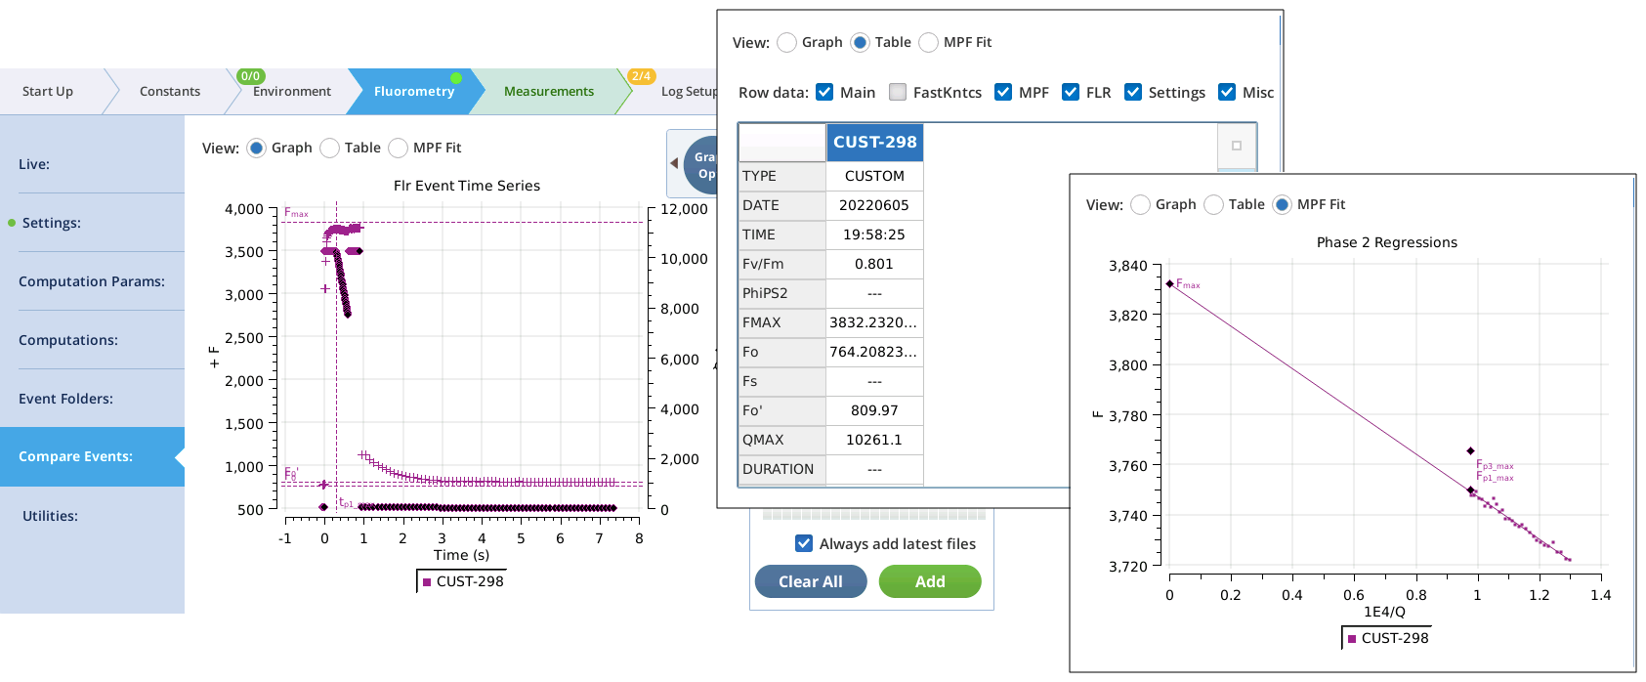Collapse the Graph Options side panel arrow
This screenshot has height=682, width=1646.
[x=674, y=163]
